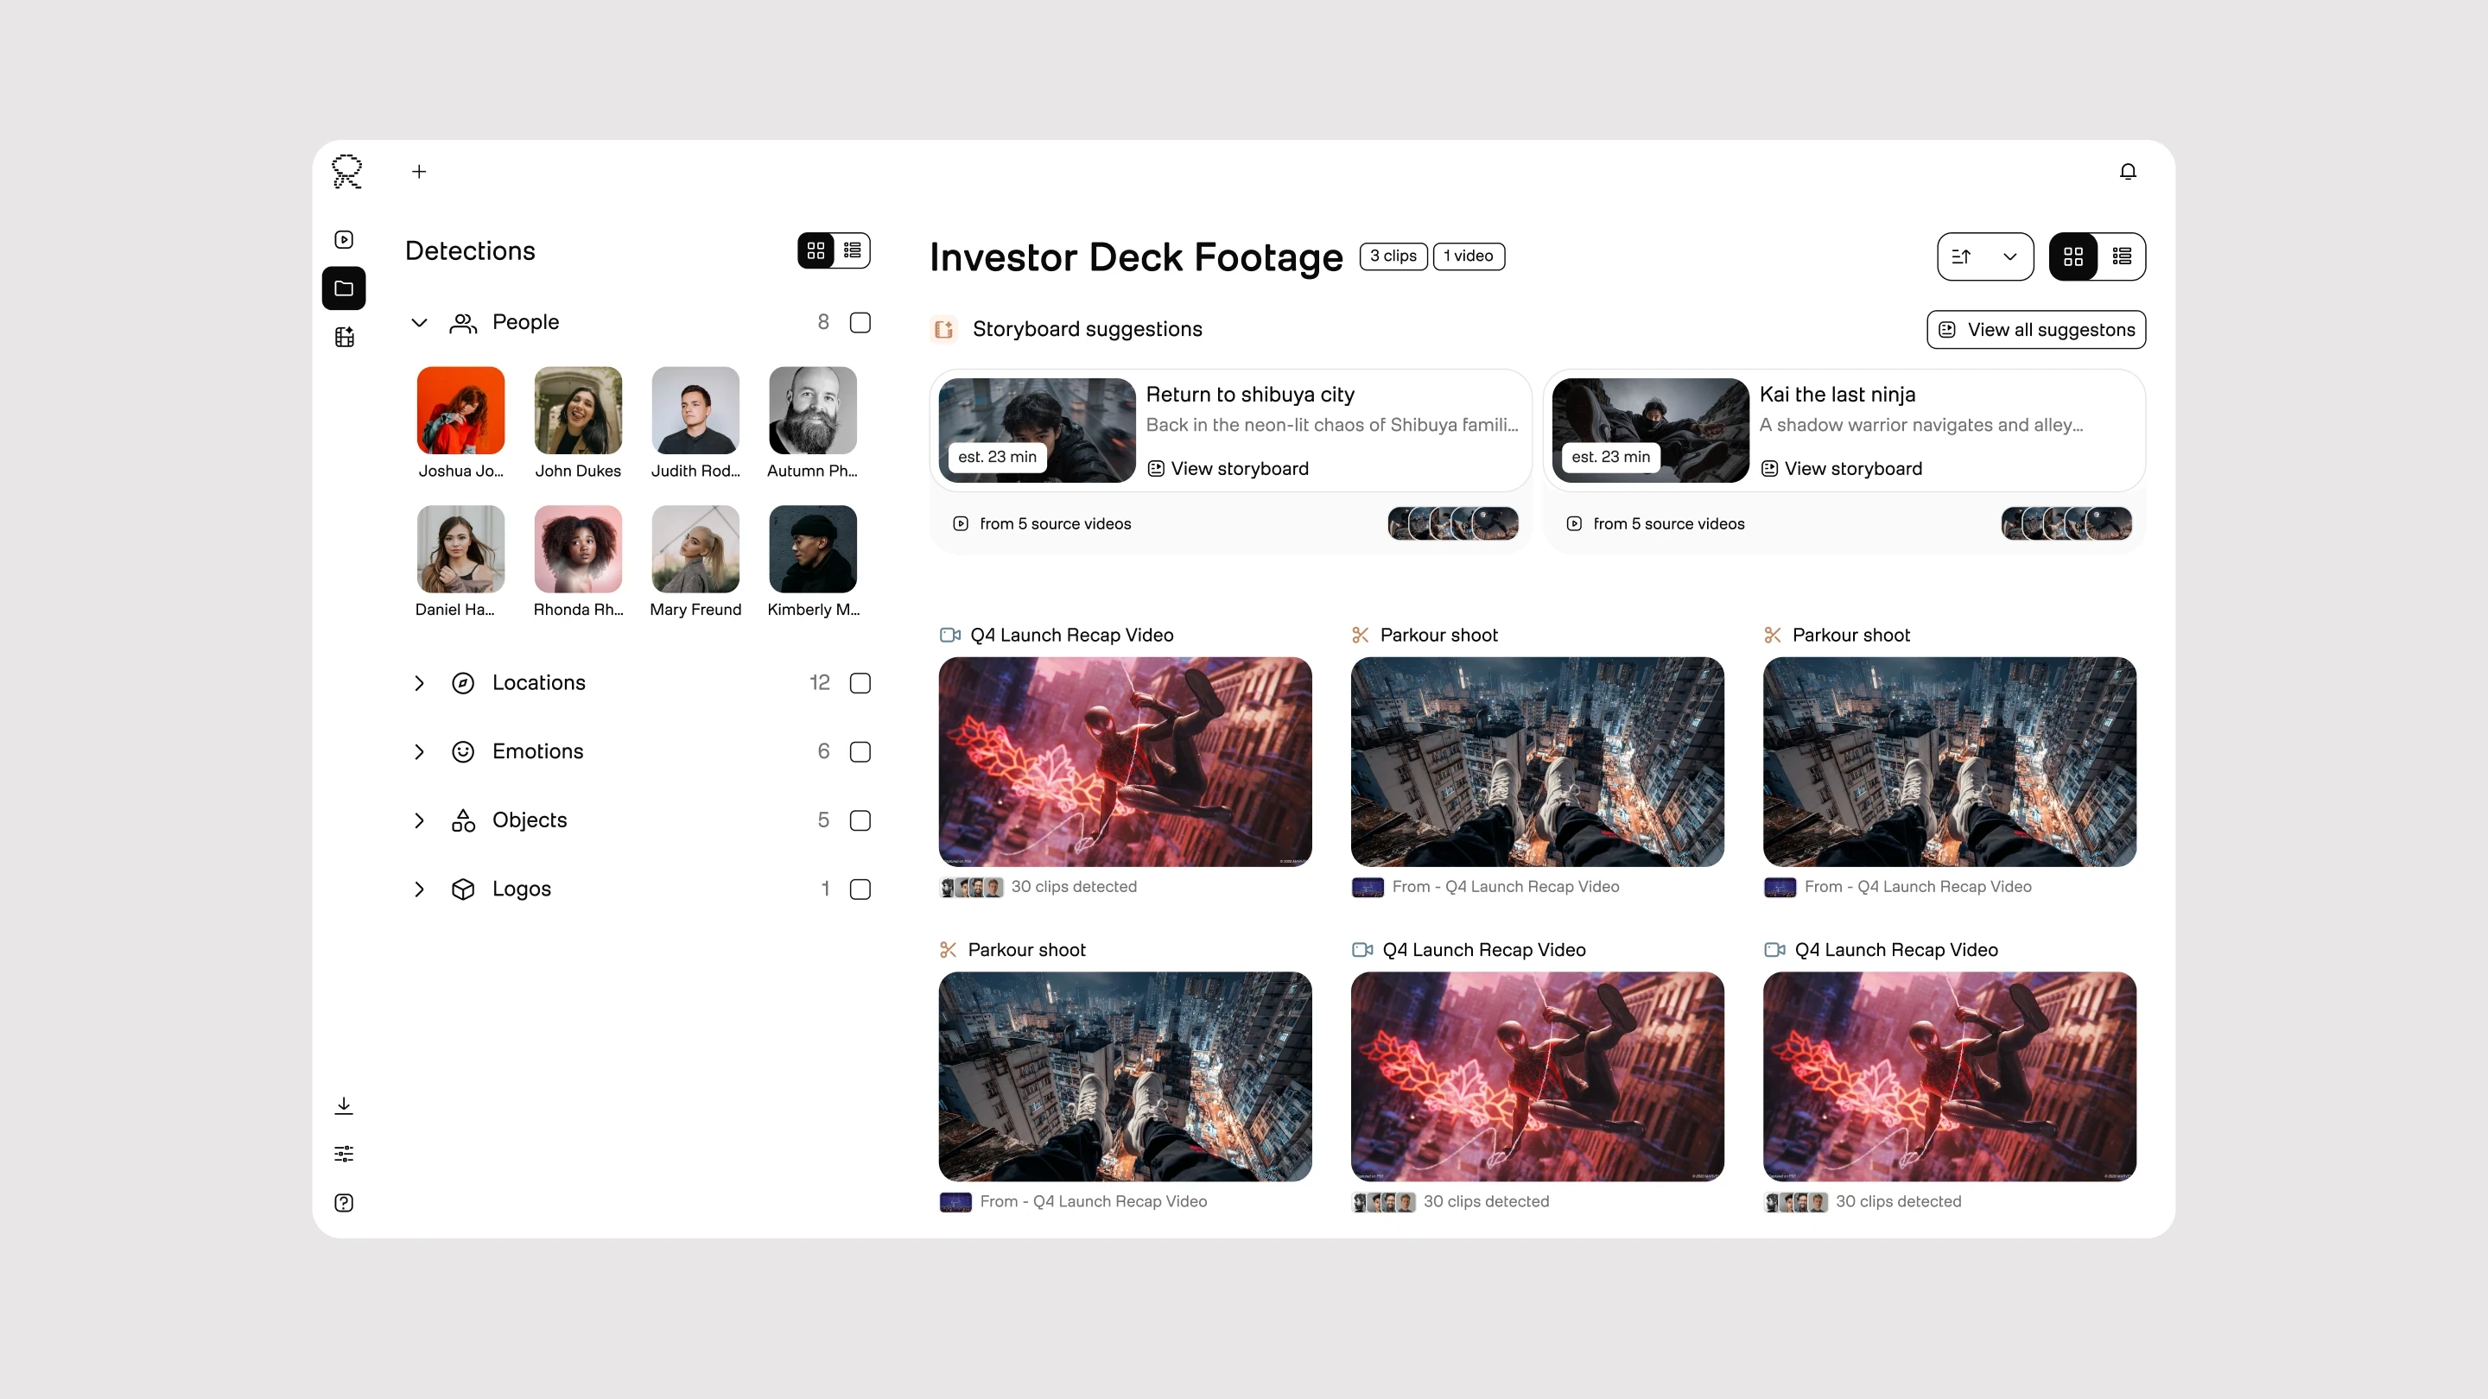Click the Locations compass icon

point(464,684)
